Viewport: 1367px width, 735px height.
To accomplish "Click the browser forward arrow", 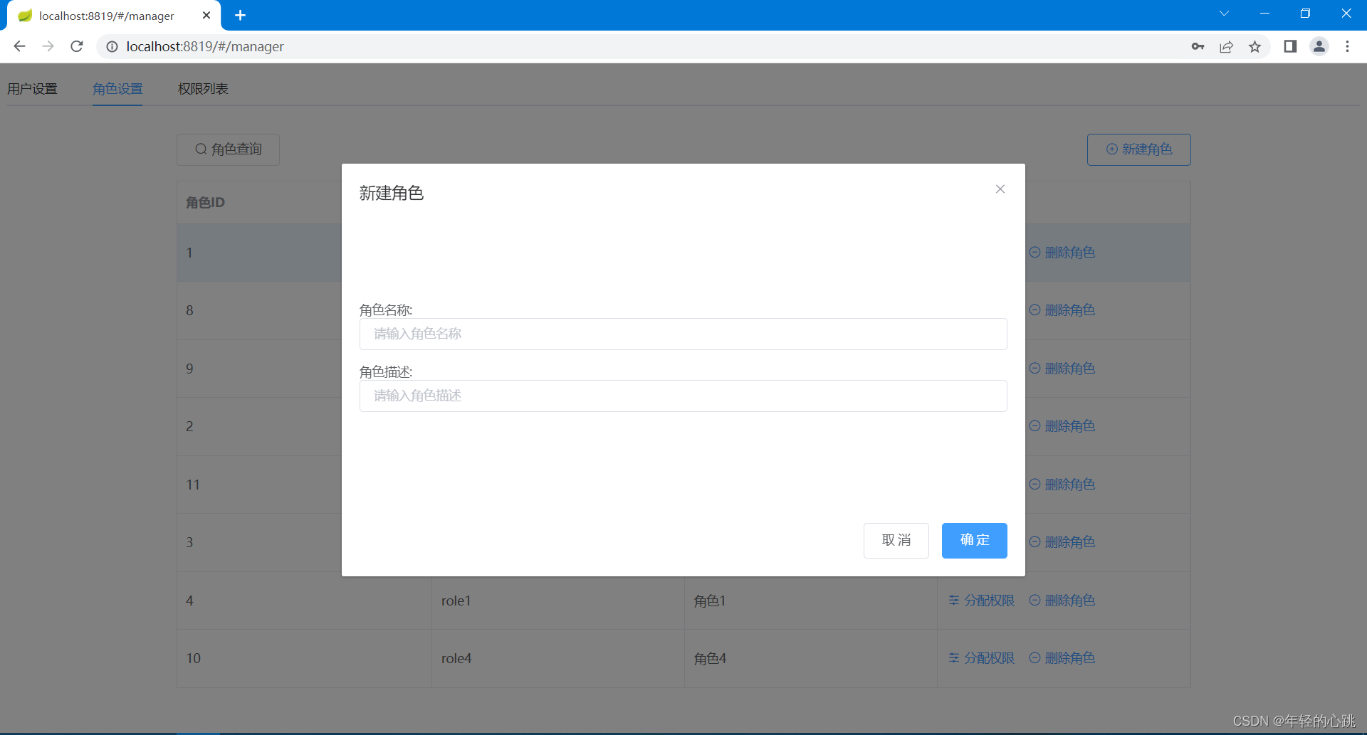I will [48, 46].
